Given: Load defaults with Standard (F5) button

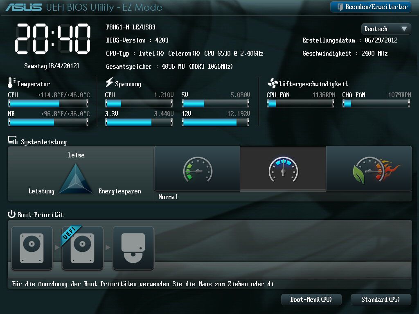Looking at the screenshot, I should (x=381, y=300).
